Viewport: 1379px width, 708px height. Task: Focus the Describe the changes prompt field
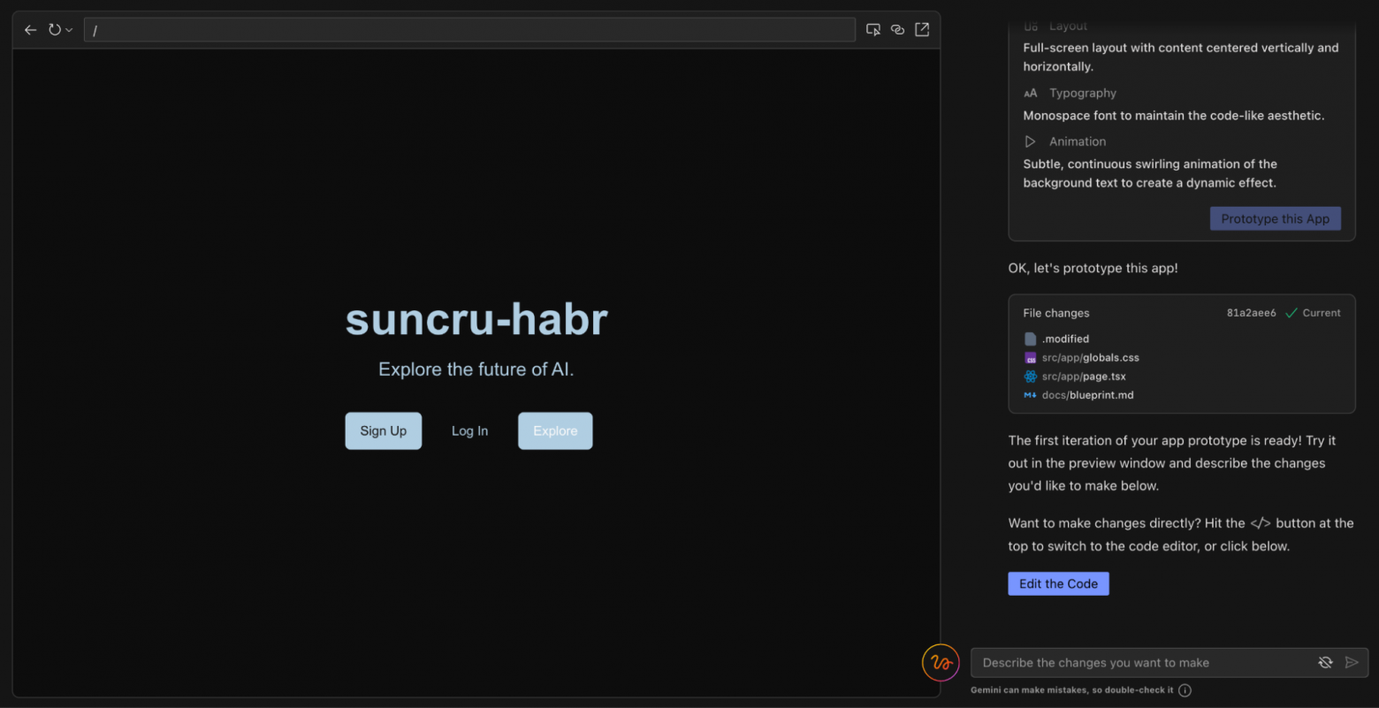[1169, 663]
